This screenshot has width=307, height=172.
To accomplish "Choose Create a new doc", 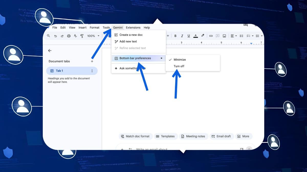I will (x=138, y=35).
